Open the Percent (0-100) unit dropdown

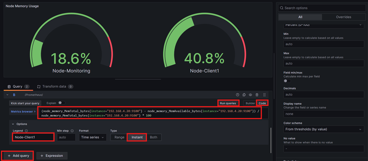(324, 25)
